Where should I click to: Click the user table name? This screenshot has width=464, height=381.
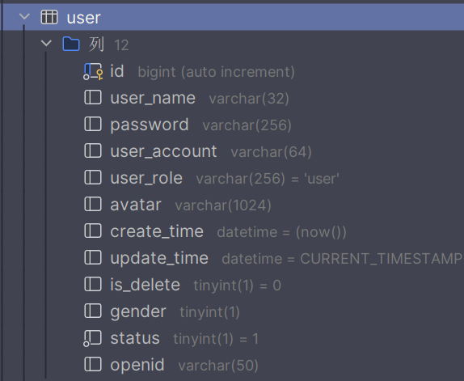(x=83, y=18)
